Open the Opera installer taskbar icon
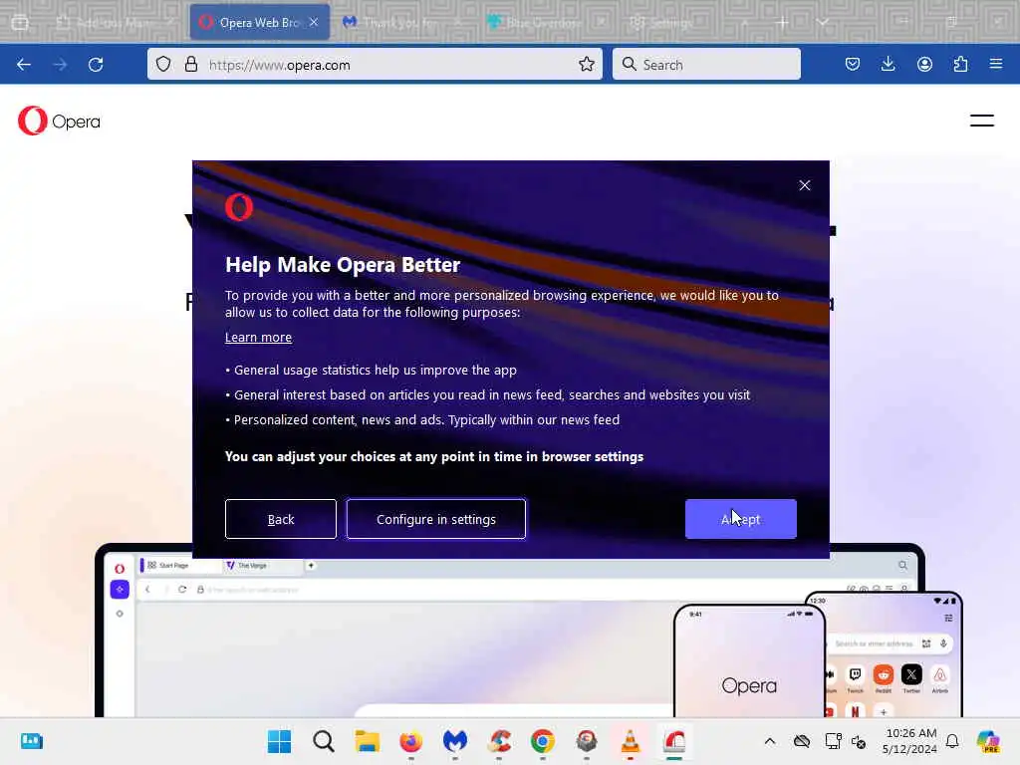Screen dimensions: 1020x765 (x=674, y=741)
